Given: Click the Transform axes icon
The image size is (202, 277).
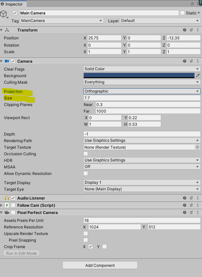Looking at the screenshot, I should (7, 30).
